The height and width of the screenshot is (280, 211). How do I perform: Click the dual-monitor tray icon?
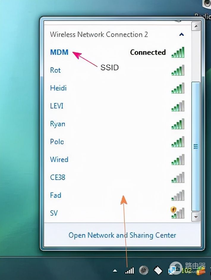[x=172, y=270]
